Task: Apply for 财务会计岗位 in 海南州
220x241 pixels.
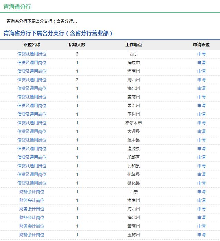Action: click(201, 200)
